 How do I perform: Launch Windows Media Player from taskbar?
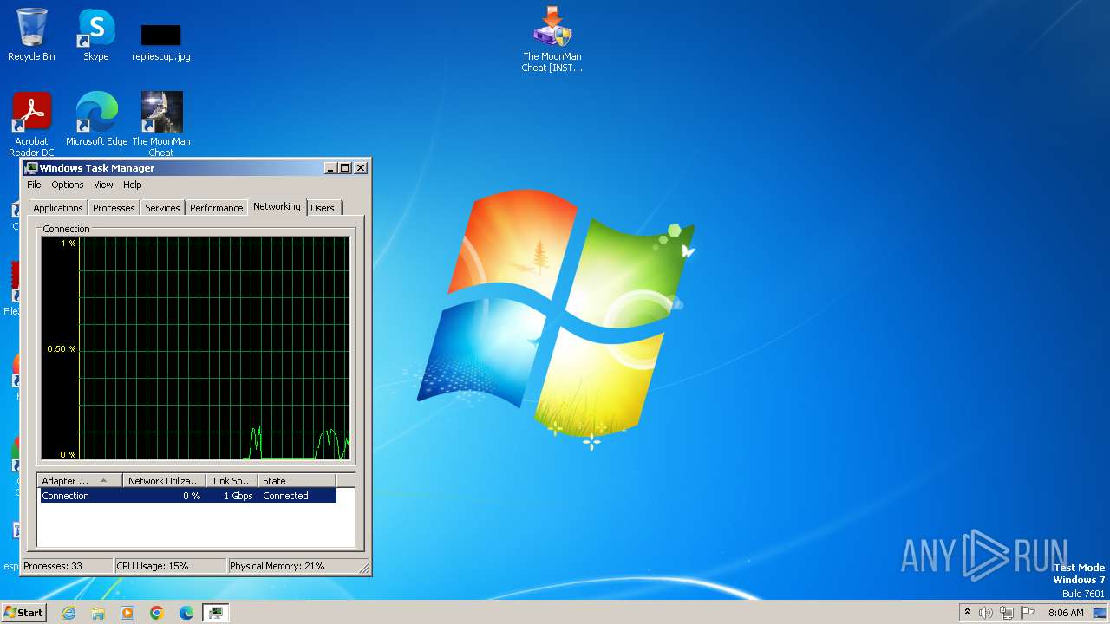(127, 613)
